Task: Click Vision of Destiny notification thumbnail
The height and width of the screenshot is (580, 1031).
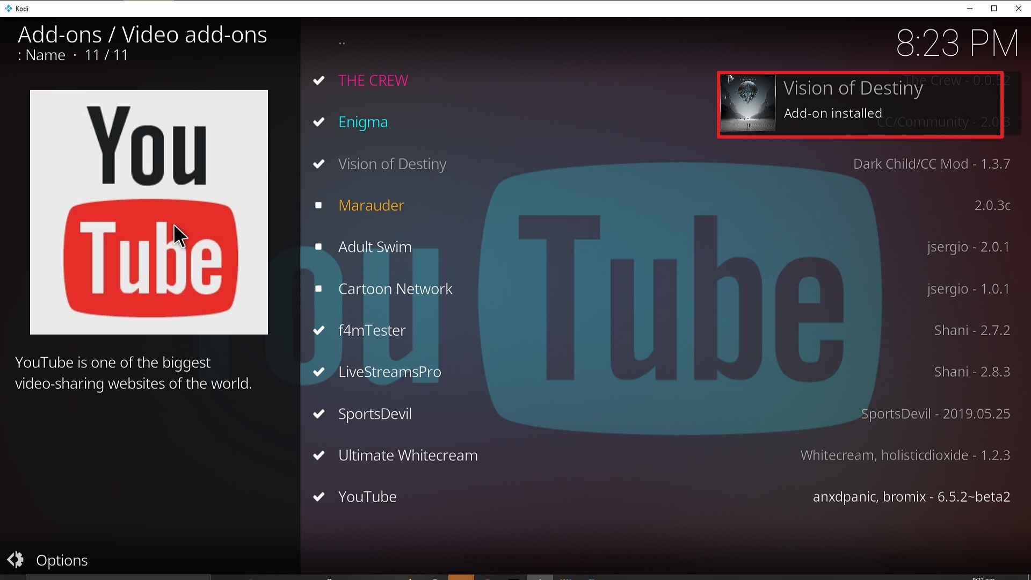Action: click(748, 104)
